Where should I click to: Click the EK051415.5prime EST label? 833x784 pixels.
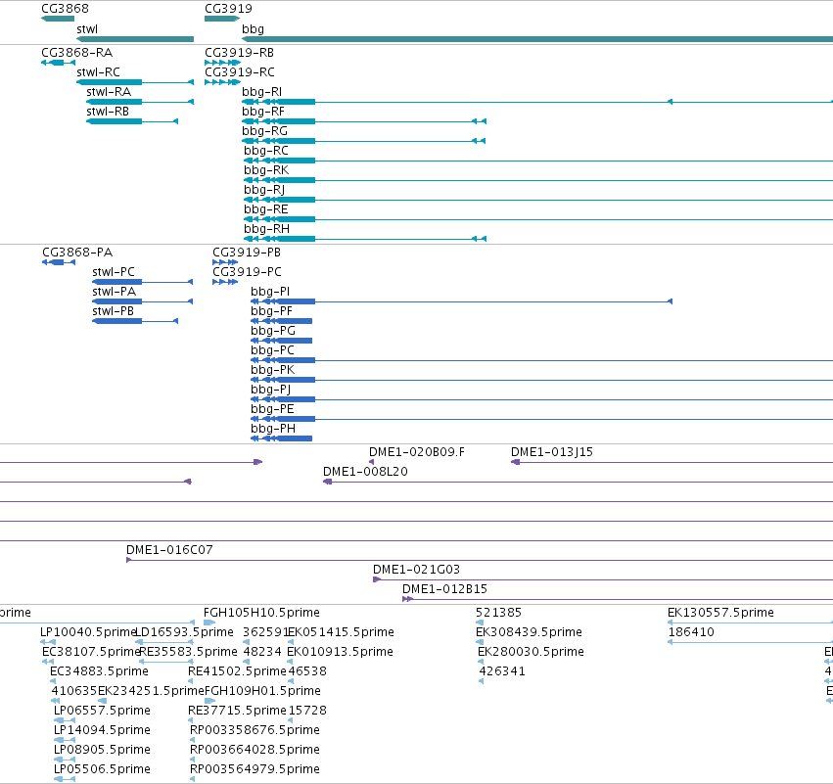click(341, 632)
